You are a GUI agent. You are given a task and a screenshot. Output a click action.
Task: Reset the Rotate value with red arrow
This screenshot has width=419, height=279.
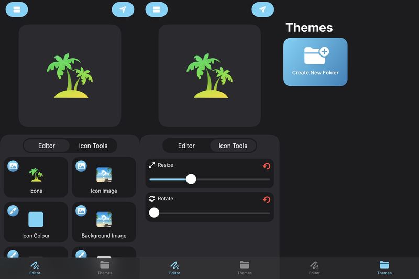coord(267,199)
